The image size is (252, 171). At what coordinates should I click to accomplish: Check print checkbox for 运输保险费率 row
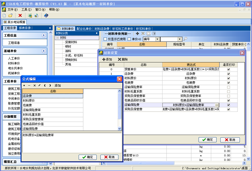[x=229, y=87]
